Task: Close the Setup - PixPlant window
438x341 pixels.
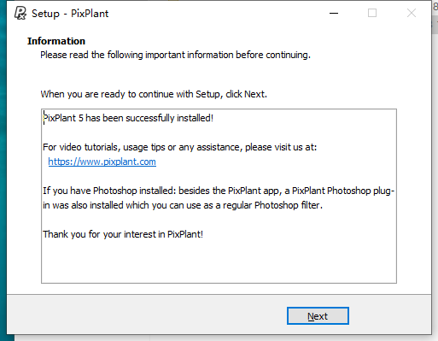Action: click(x=412, y=13)
